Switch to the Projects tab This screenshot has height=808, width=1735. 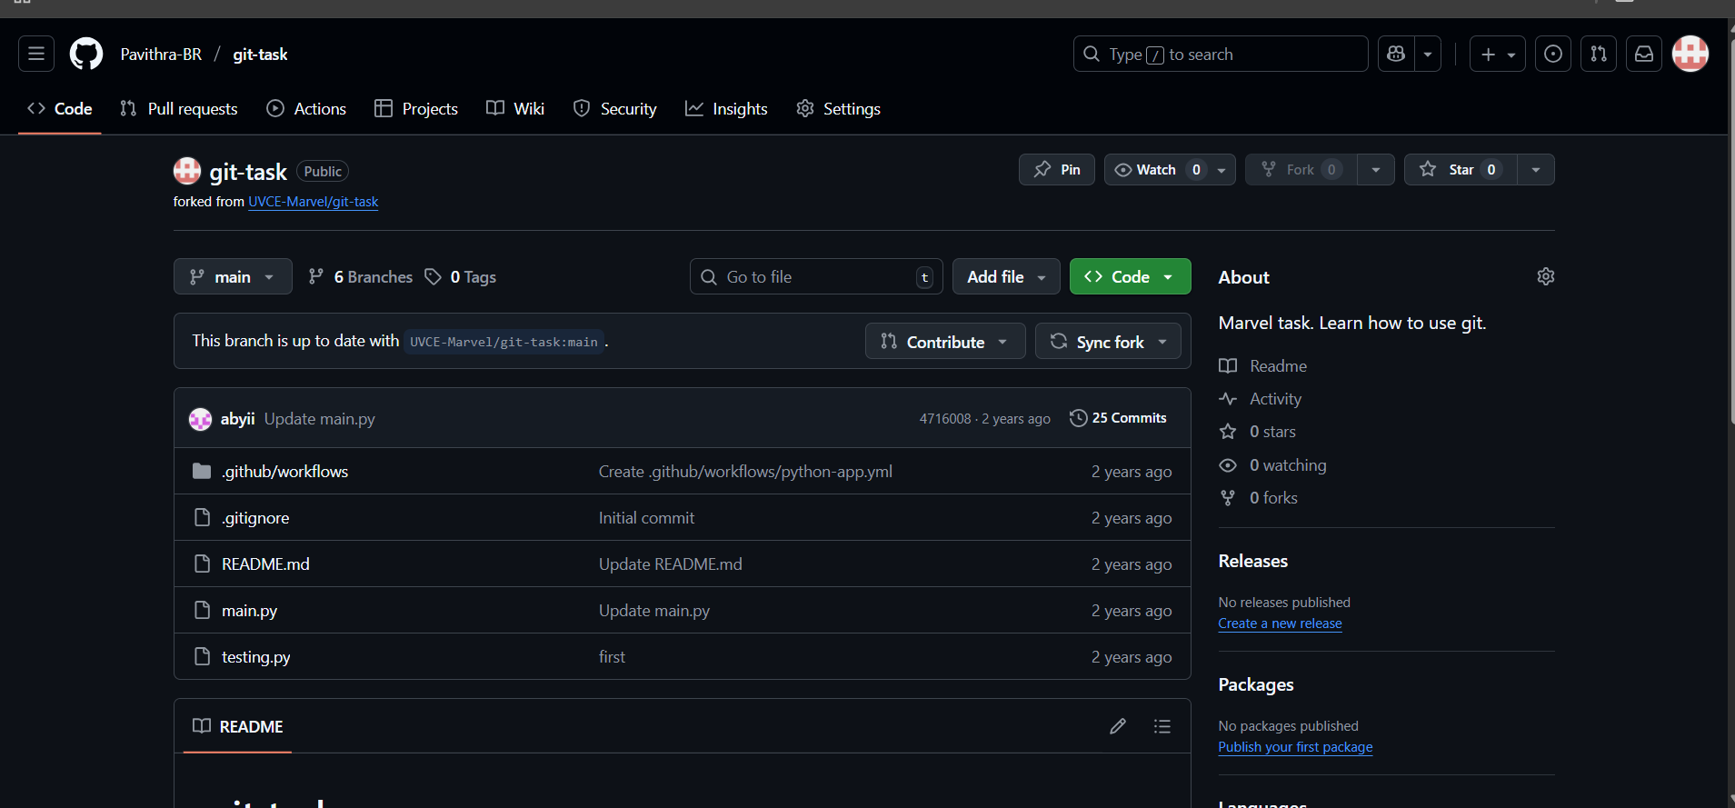click(x=416, y=109)
